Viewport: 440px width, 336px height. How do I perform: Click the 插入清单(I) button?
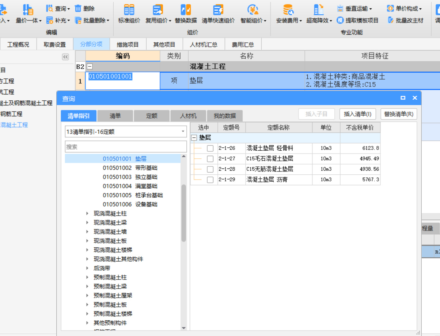[358, 114]
